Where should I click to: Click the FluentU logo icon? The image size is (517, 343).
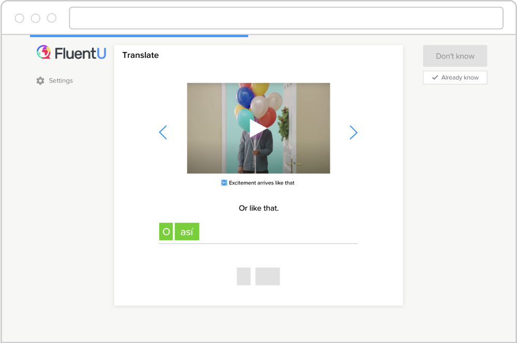(x=43, y=52)
